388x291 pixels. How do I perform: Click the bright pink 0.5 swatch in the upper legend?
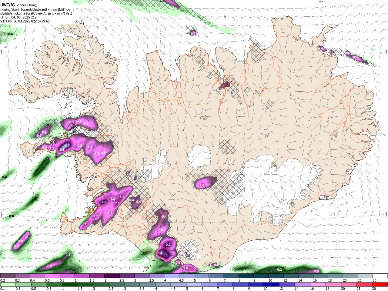click(x=52, y=276)
